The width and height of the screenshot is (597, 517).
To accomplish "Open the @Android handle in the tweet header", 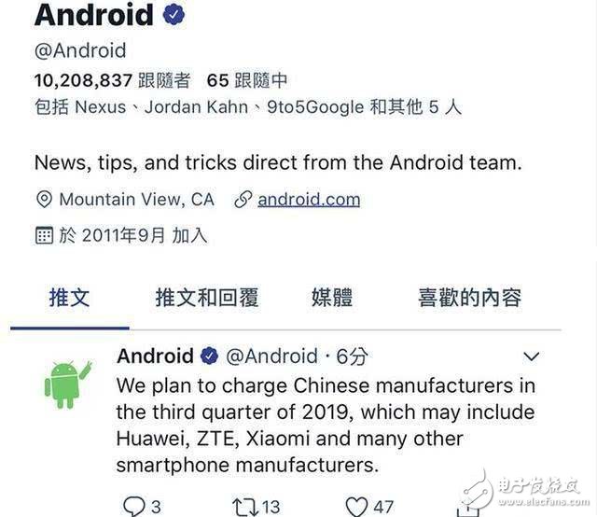I will pos(271,356).
